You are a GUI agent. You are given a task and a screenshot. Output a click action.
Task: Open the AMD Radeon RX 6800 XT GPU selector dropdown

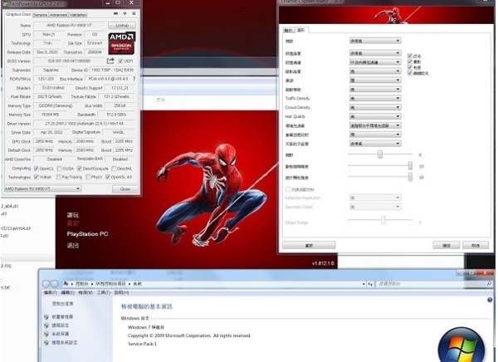point(42,188)
